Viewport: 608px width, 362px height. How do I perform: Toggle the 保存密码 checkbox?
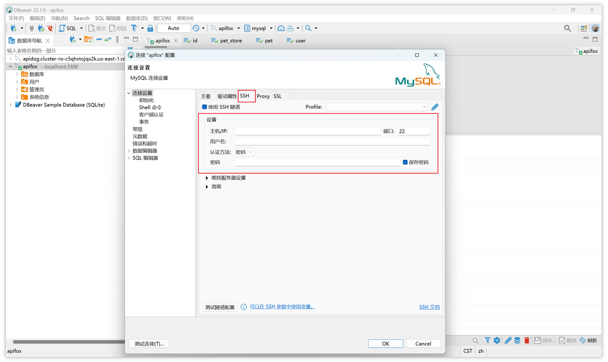pyautogui.click(x=405, y=162)
